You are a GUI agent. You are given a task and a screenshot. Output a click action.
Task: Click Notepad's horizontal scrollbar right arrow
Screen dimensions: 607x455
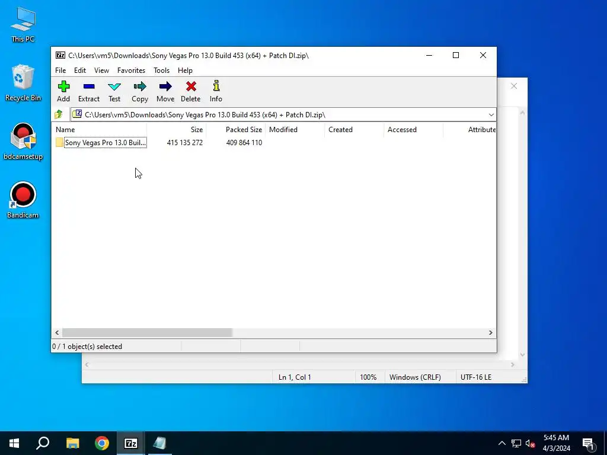click(513, 364)
